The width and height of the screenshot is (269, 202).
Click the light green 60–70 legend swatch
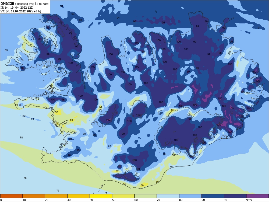[x=146, y=196]
